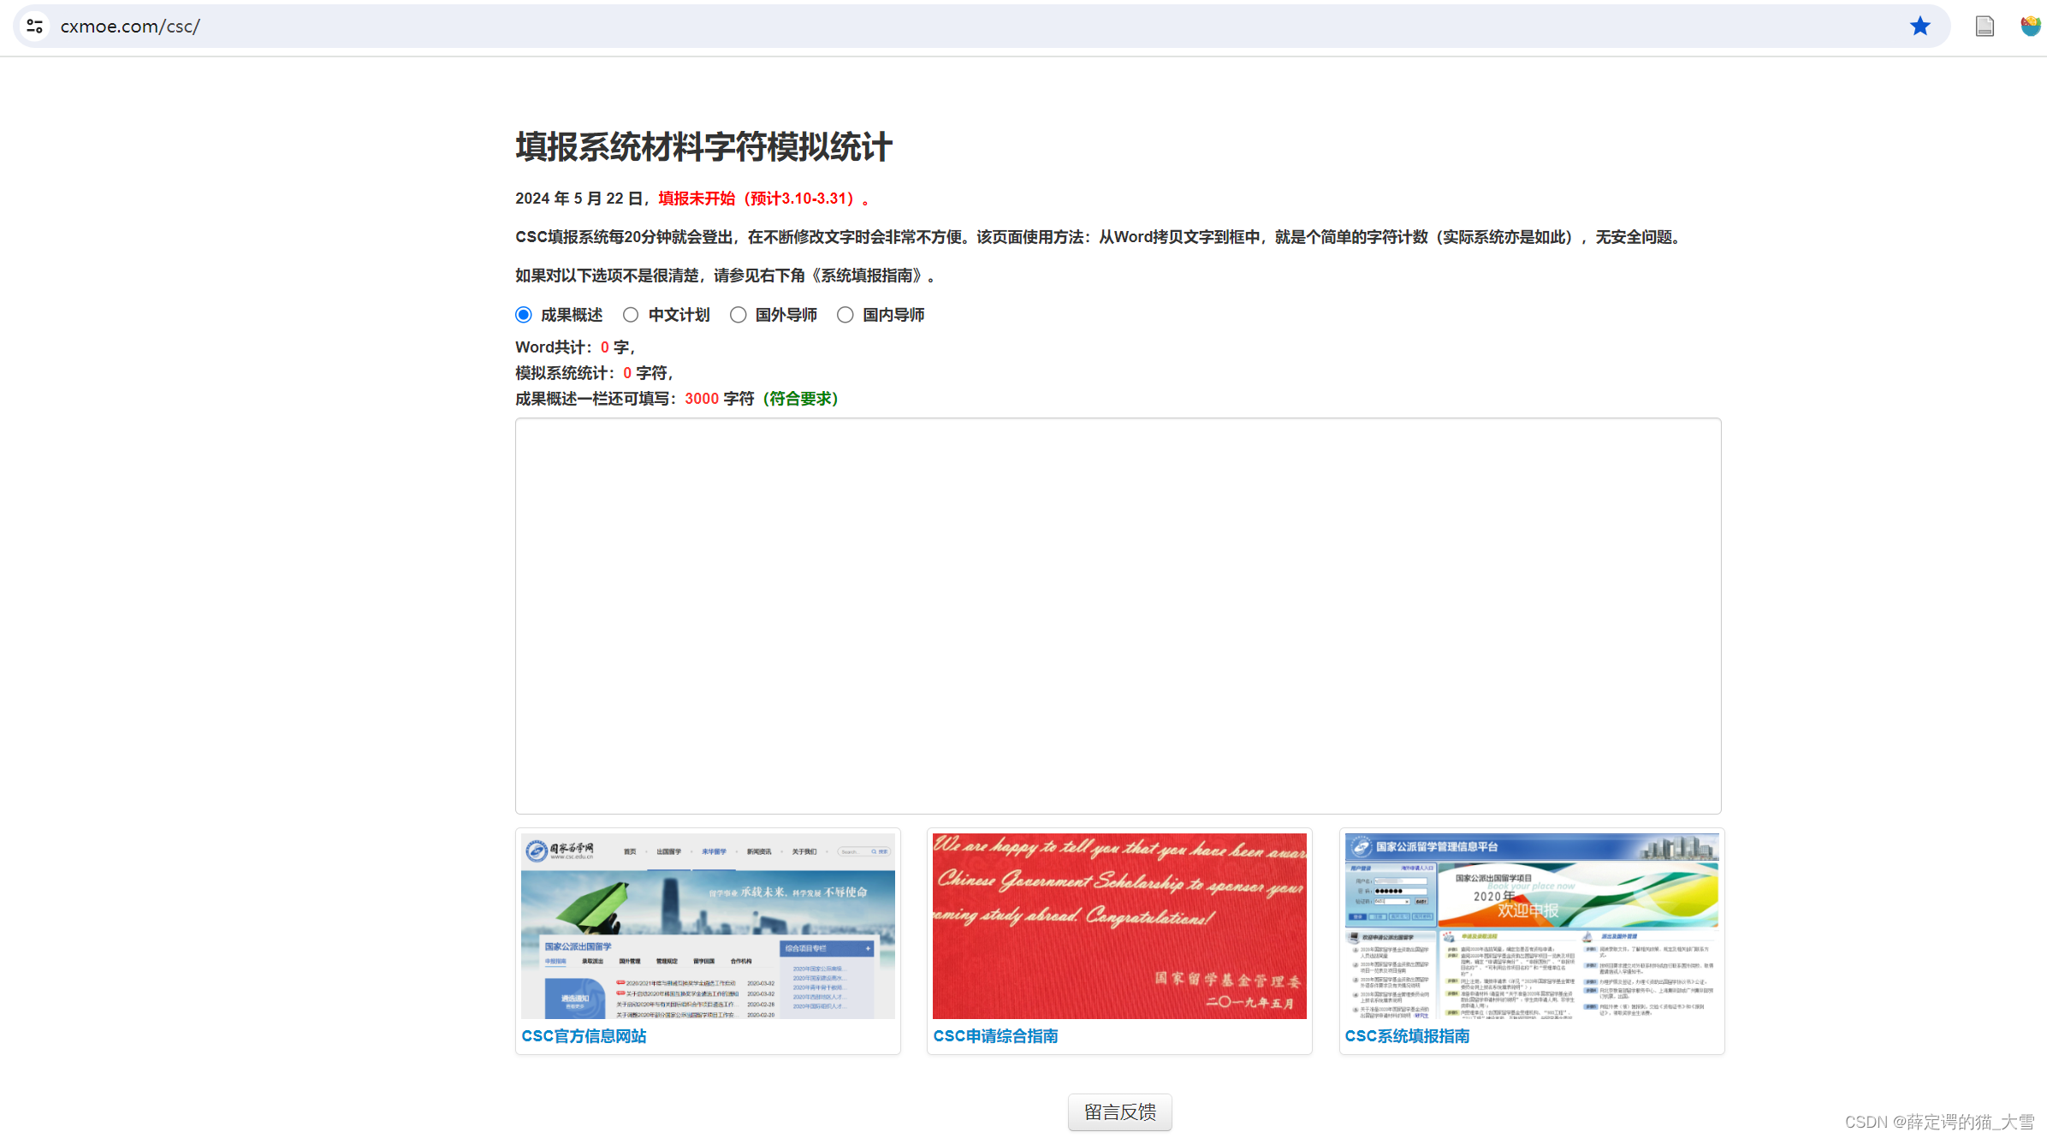The width and height of the screenshot is (2047, 1138).
Task: Follow the CSC官方信息网站 link
Action: pos(584,1036)
